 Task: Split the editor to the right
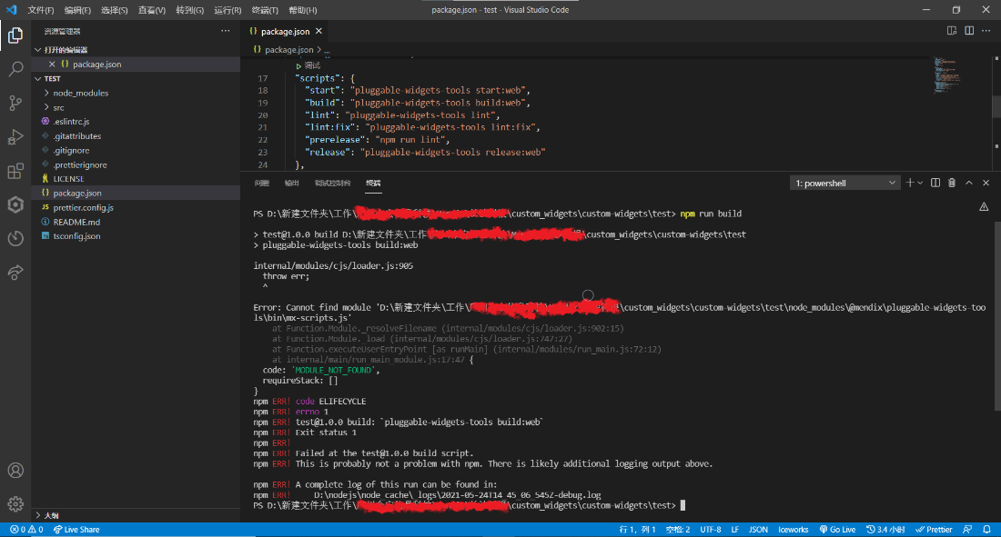coord(969,31)
